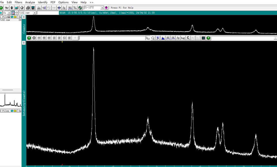Open the Identify menu
Viewport: 277px width, 167px height.
pos(43,2)
